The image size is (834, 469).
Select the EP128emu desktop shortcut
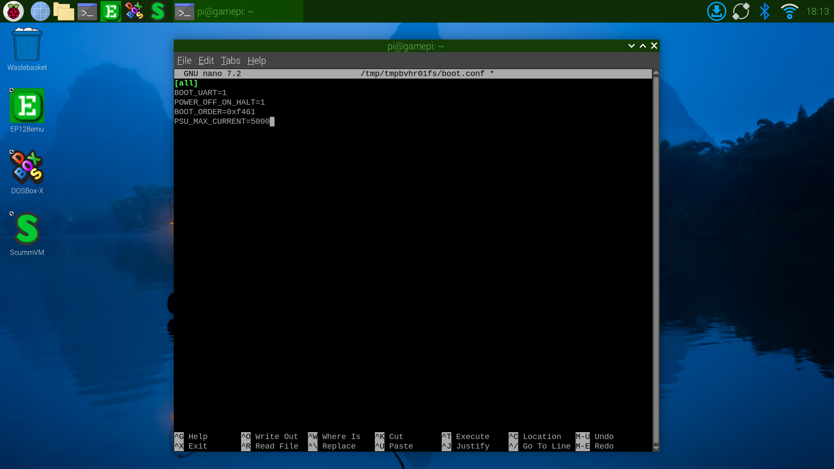pos(27,111)
